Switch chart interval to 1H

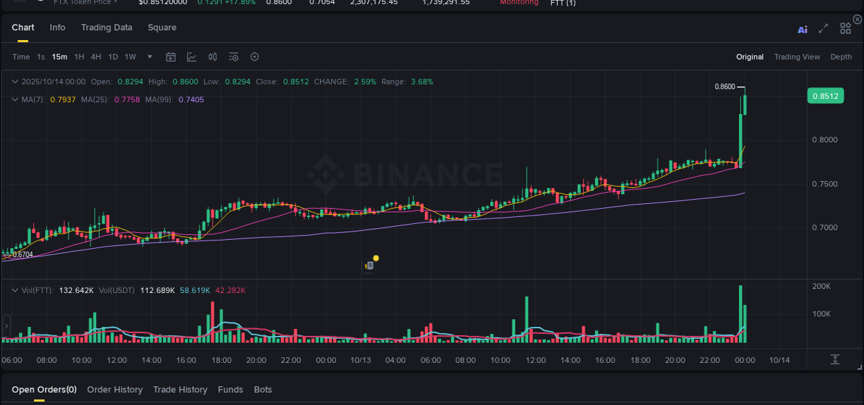(x=79, y=57)
